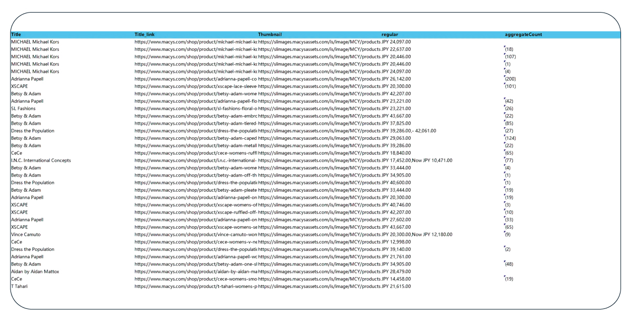
Task: Select price JPY 40,600.00
Action: click(396, 183)
